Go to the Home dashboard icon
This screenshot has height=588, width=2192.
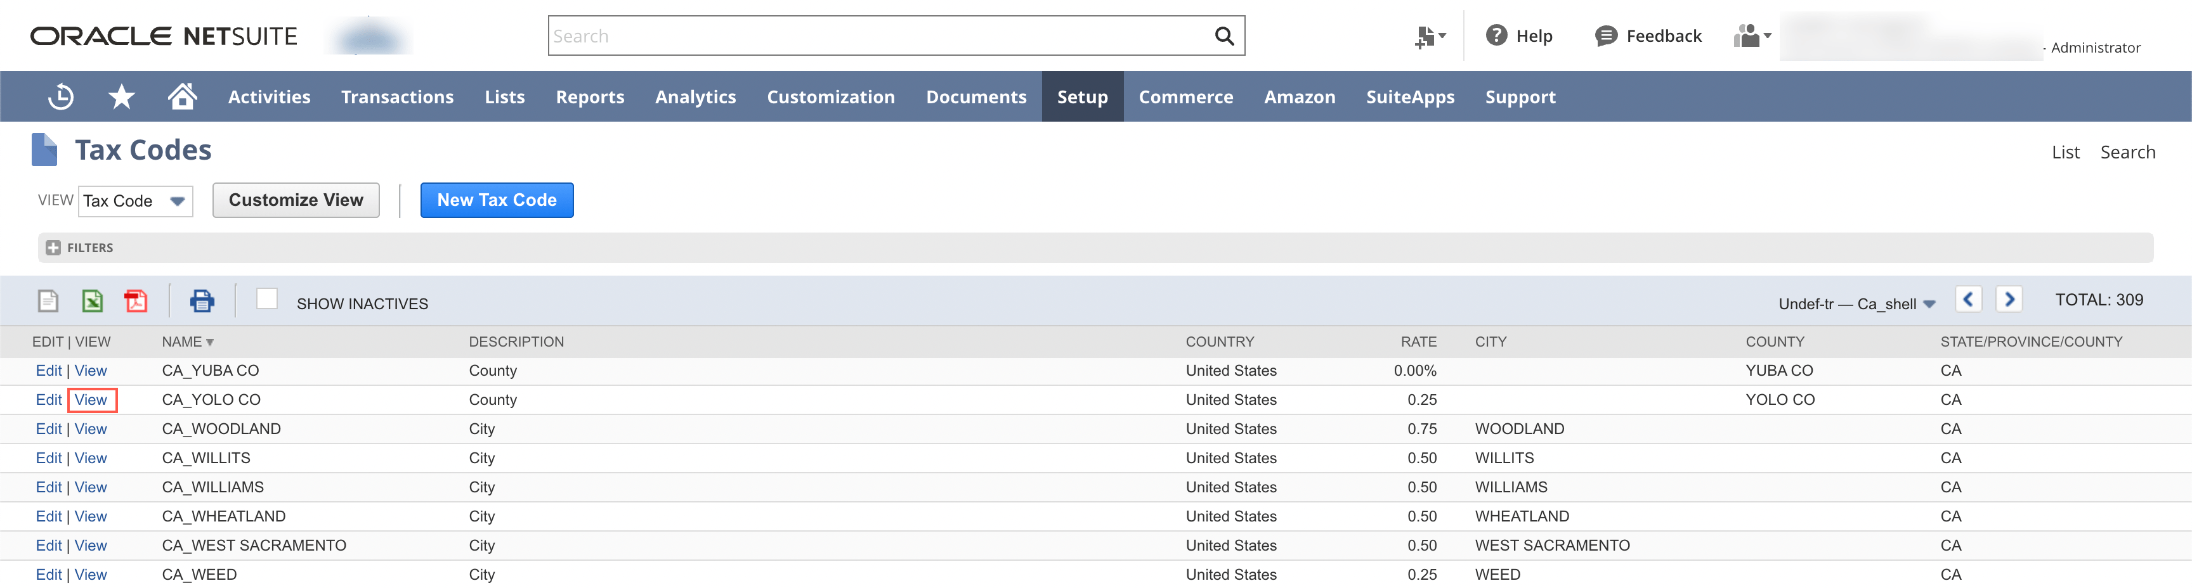point(183,96)
